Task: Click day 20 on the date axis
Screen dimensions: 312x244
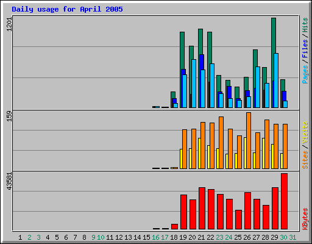Action: pyautogui.click(x=192, y=237)
